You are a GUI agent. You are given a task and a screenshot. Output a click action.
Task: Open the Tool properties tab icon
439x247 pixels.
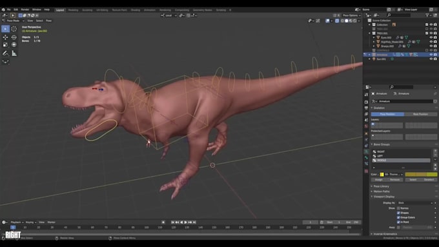[366, 95]
